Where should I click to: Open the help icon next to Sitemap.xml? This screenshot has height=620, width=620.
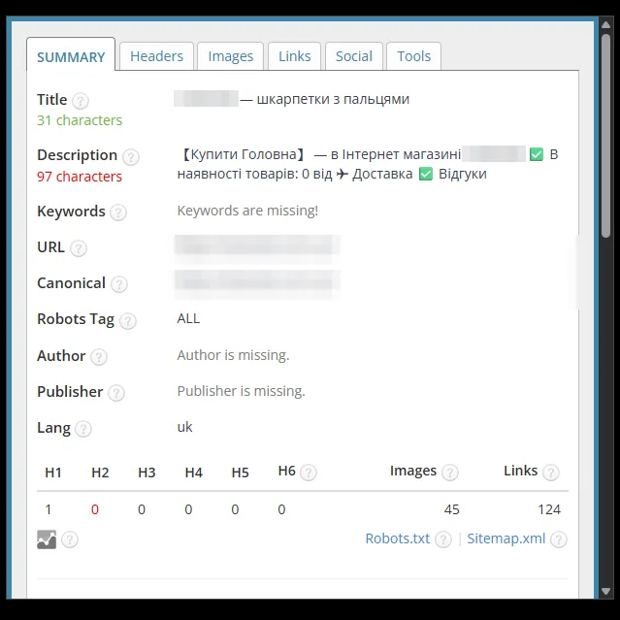559,539
